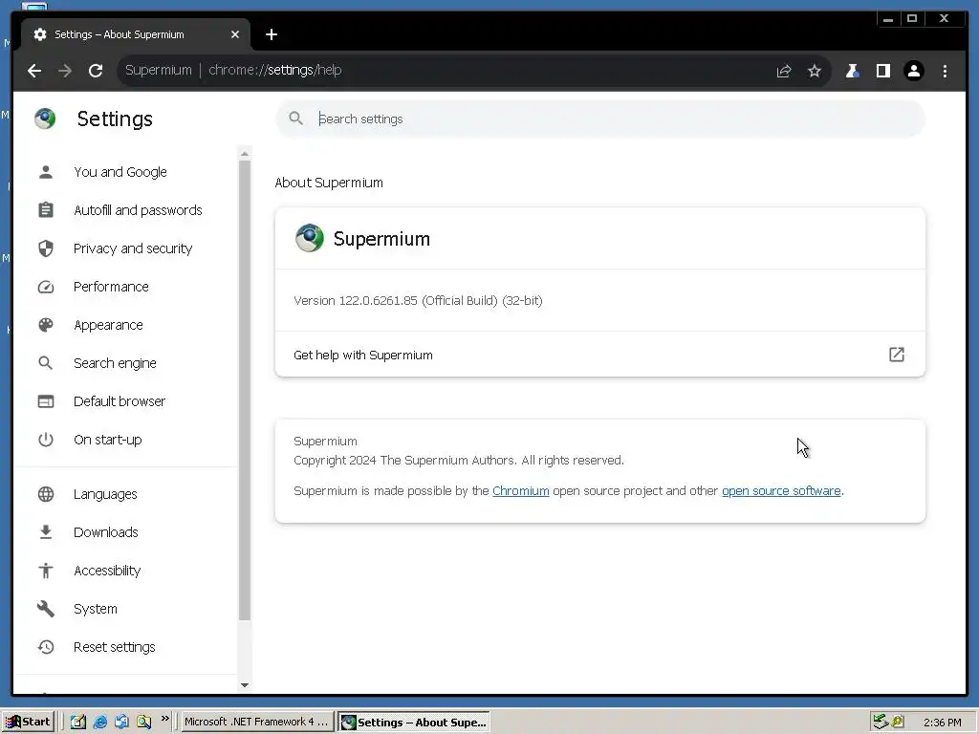Click the Appearance palette icon
The height and width of the screenshot is (734, 979).
point(46,325)
